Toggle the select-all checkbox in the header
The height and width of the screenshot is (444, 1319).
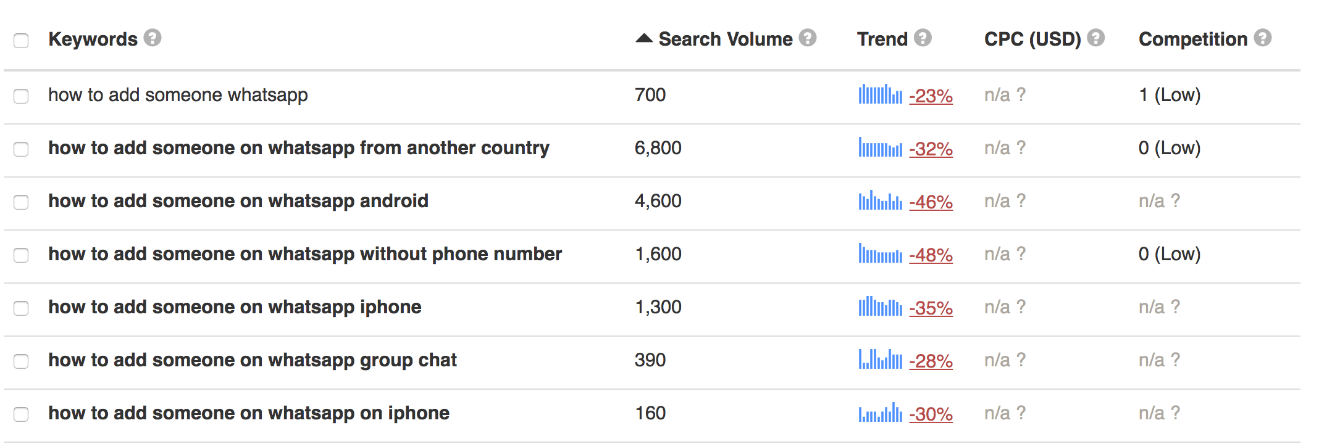pos(21,41)
